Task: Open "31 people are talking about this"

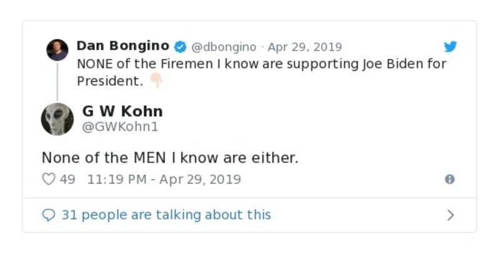Action: click(x=166, y=215)
